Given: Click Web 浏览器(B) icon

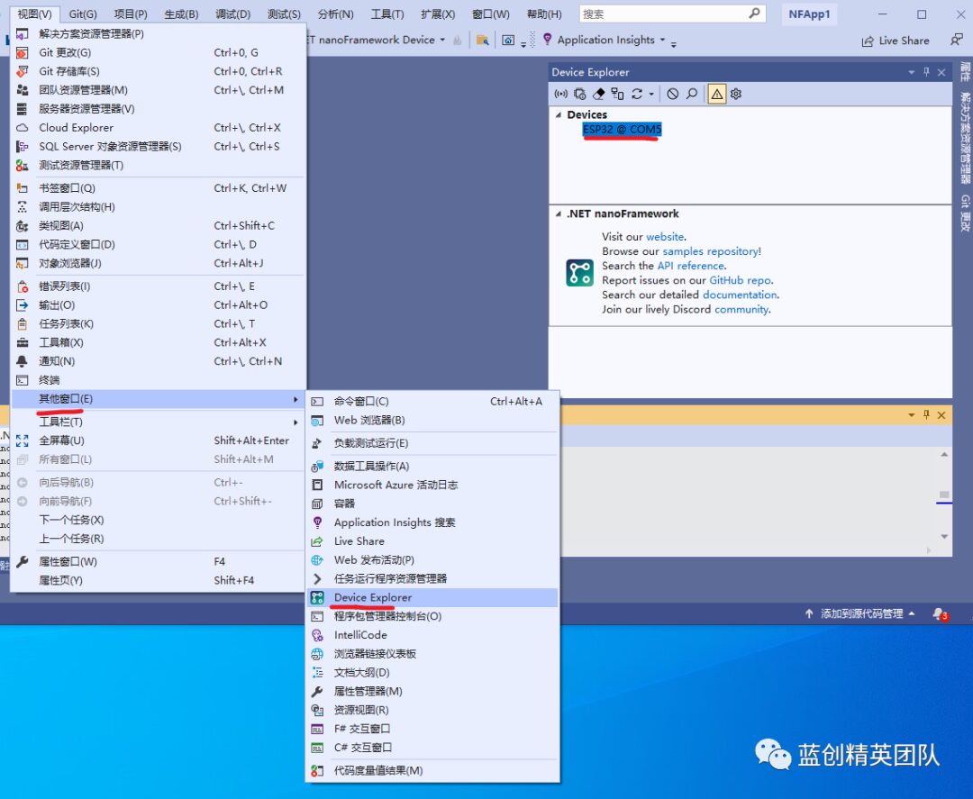Looking at the screenshot, I should [x=317, y=421].
